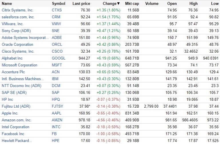Screen dimensions: 220x144
Task: Open the Alphabet Inc company page
Action: click(12, 58)
